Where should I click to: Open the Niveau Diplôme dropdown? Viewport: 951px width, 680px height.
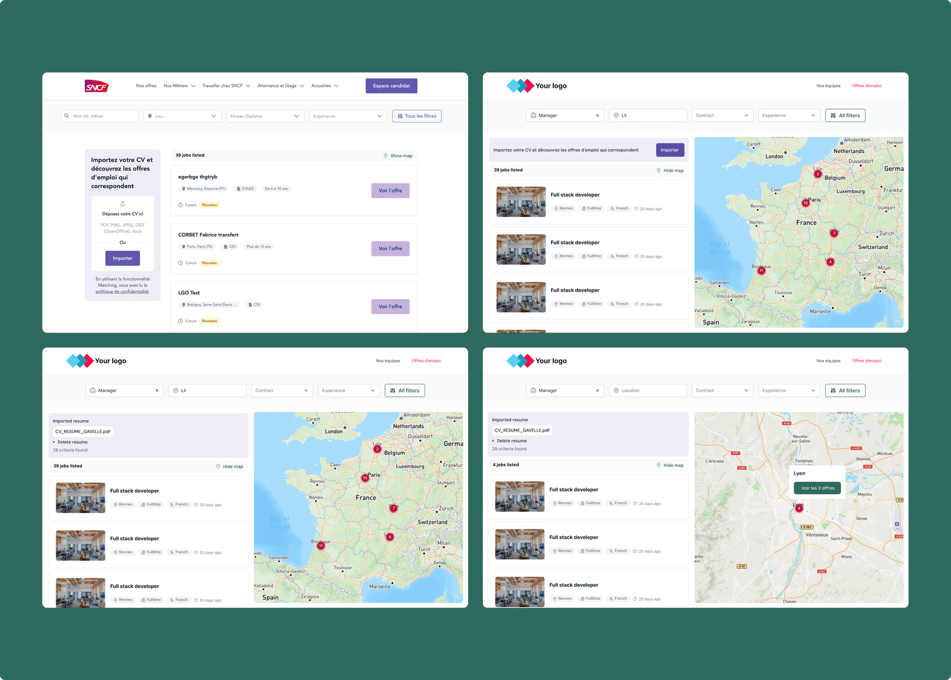[265, 116]
